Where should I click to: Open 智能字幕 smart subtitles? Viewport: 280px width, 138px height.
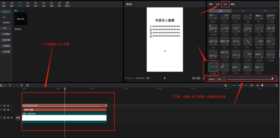click(6, 40)
